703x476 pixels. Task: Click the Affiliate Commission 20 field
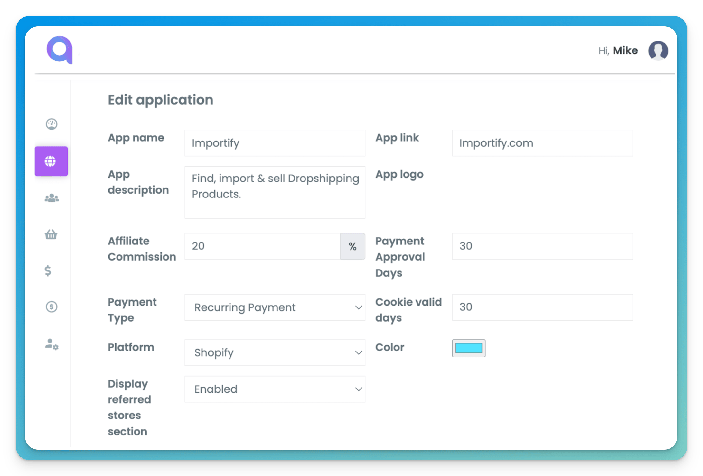tap(262, 246)
